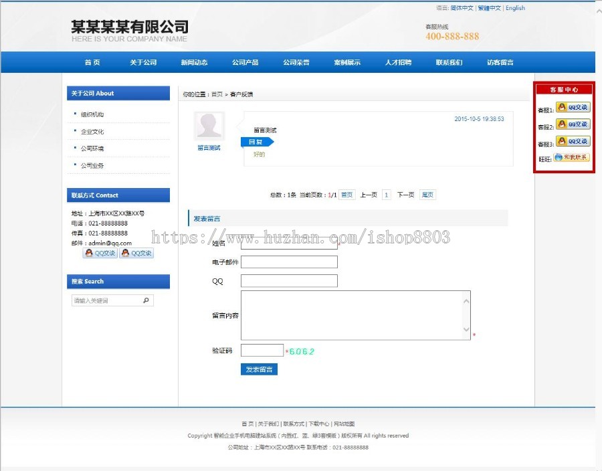Click the first QQ交谈 icon under Contact

point(100,253)
